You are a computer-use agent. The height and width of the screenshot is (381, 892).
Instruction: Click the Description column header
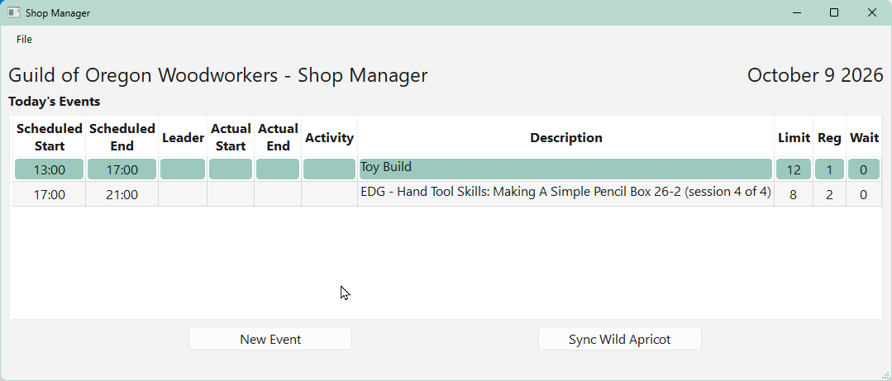[565, 137]
